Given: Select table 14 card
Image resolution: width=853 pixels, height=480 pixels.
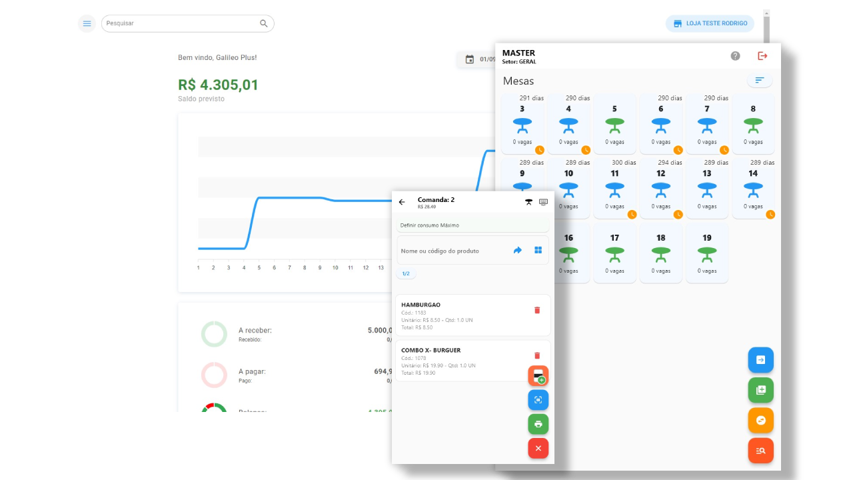Looking at the screenshot, I should click(x=753, y=188).
